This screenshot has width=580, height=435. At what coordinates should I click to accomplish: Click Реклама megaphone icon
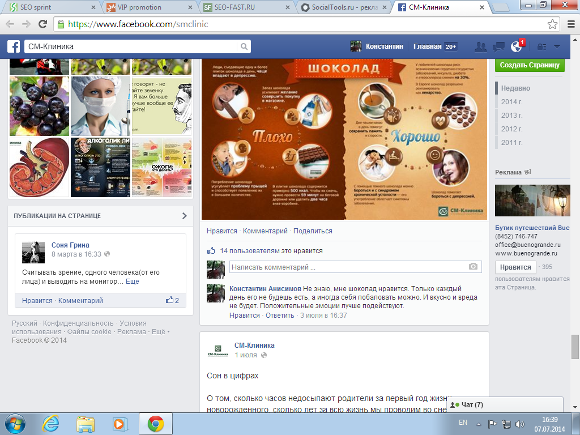[528, 172]
